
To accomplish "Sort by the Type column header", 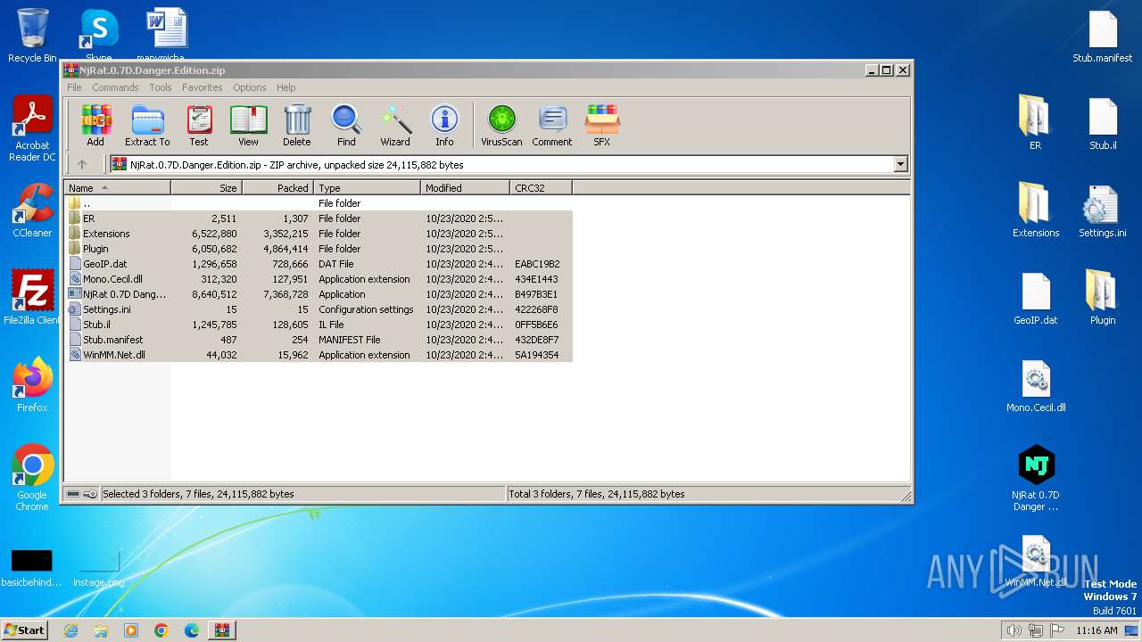I will coord(367,188).
